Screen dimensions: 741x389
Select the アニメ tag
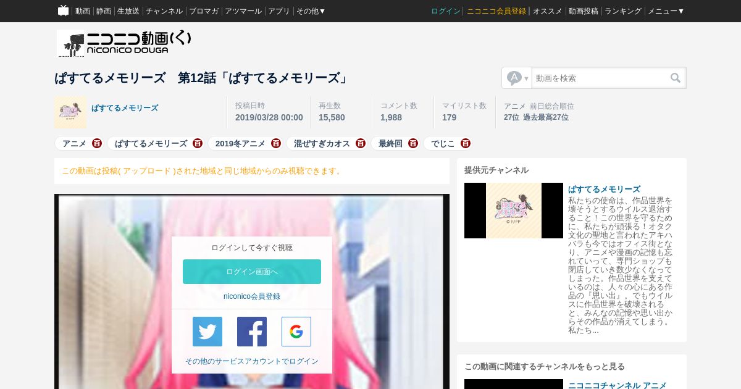pos(74,143)
